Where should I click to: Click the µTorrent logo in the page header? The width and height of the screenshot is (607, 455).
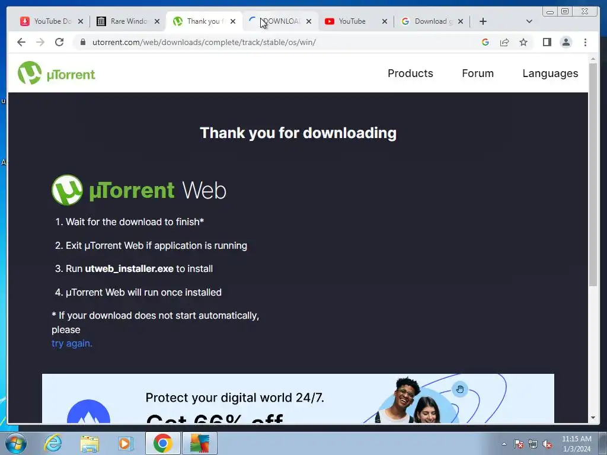click(x=56, y=73)
